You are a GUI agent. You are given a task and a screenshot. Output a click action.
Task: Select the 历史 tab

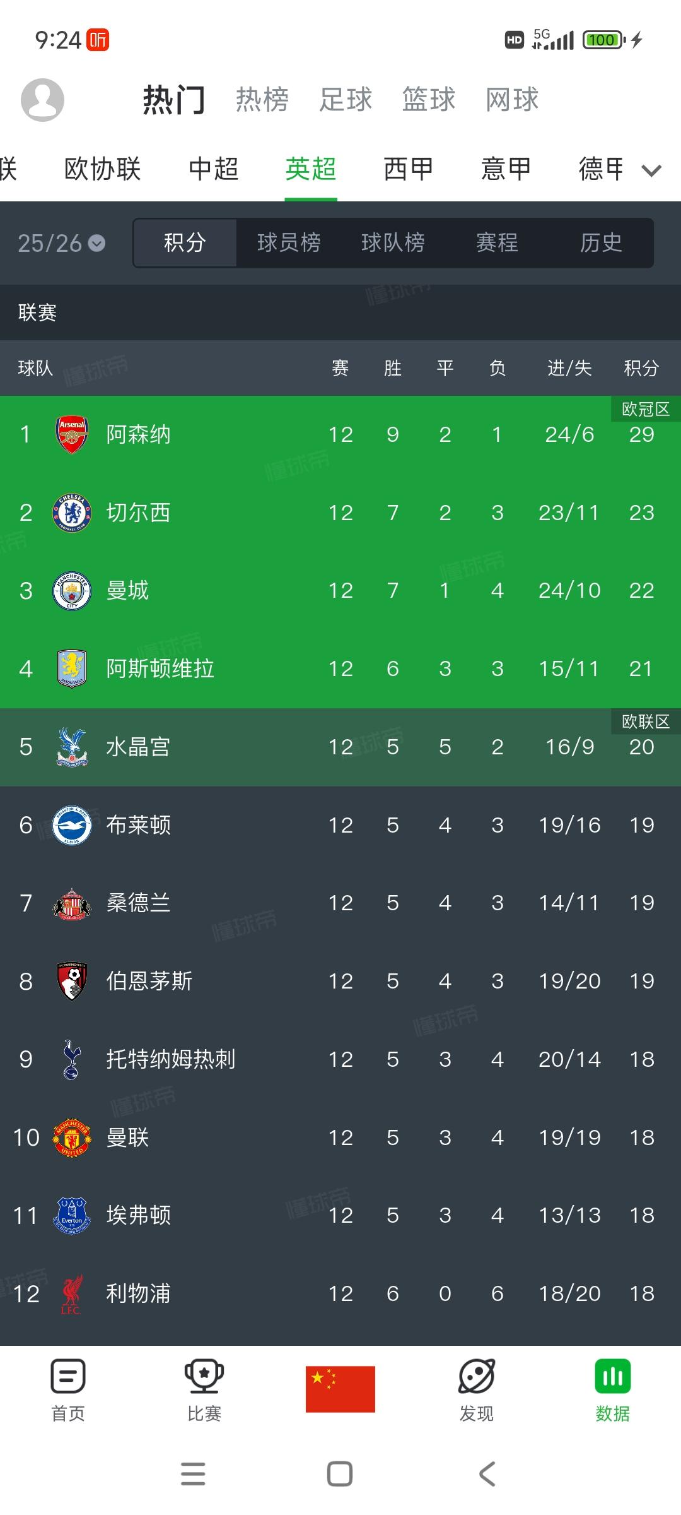tap(601, 242)
